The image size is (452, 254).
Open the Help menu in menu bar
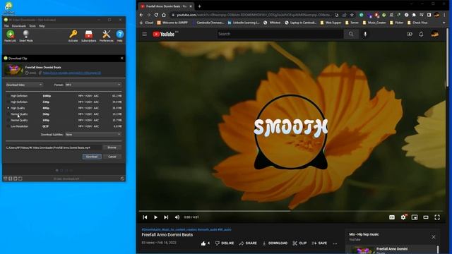coord(42,26)
